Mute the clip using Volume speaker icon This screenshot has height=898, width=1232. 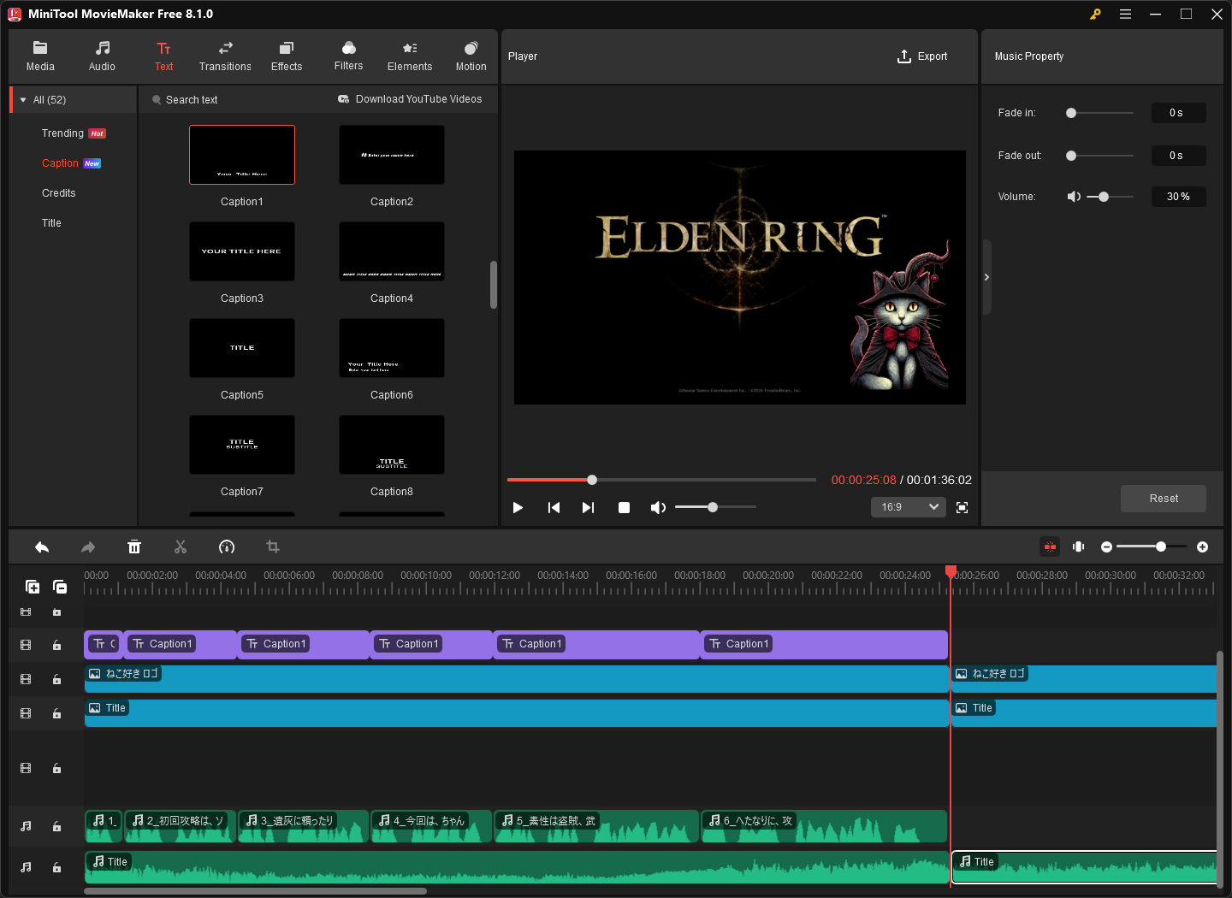click(x=1074, y=197)
